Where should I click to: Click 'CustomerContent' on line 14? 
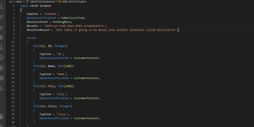pyautogui.click(x=86, y=58)
